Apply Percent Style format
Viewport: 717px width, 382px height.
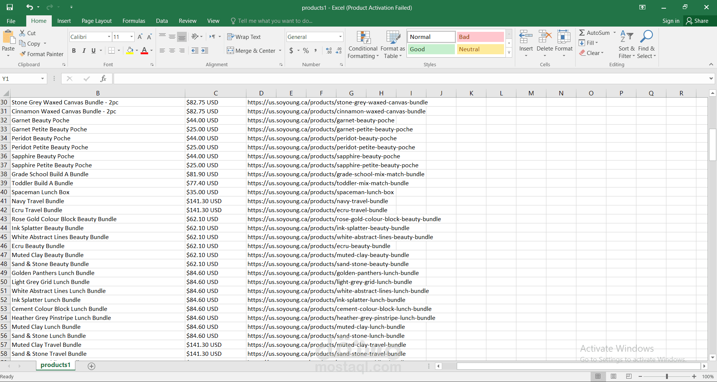(306, 51)
